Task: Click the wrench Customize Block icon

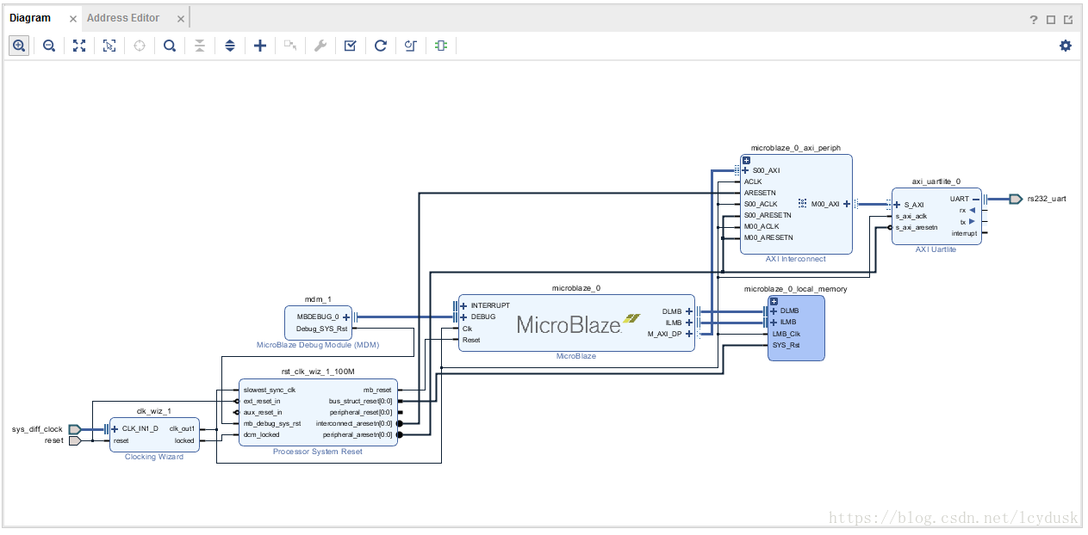Action: (320, 46)
